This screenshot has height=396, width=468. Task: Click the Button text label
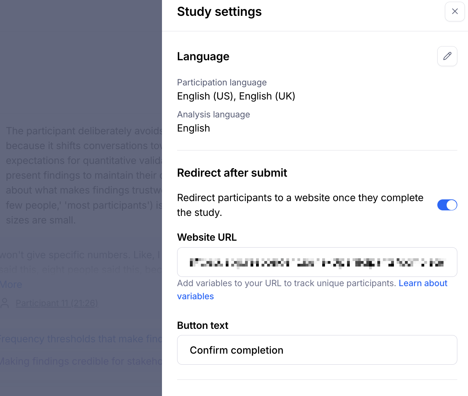click(x=203, y=325)
